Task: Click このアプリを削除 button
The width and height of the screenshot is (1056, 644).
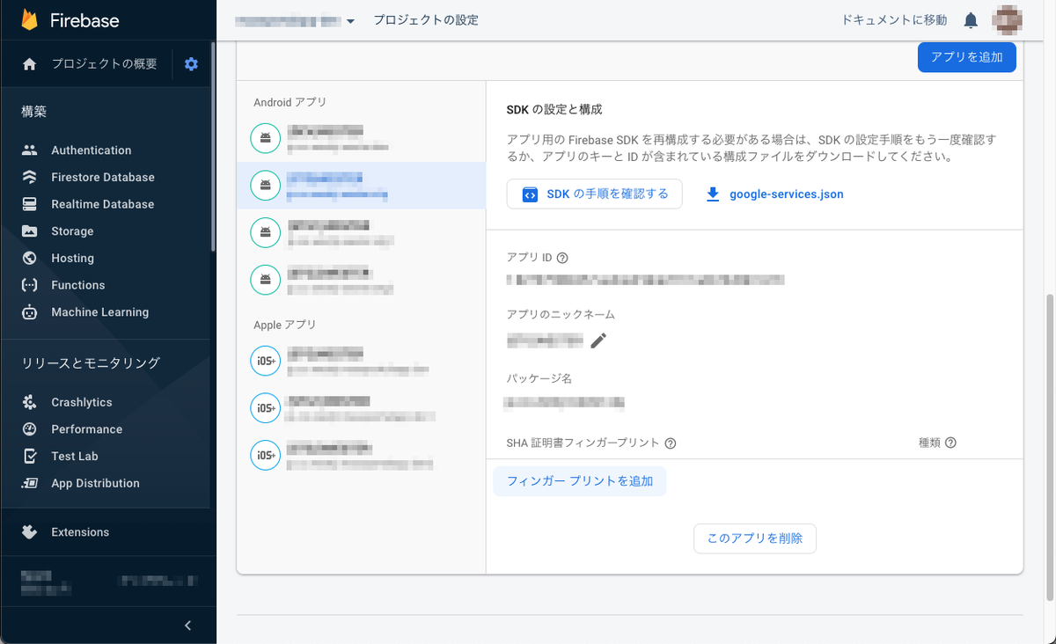Action: pyautogui.click(x=755, y=538)
